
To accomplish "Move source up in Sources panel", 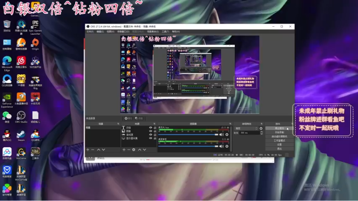I will coord(140,150).
